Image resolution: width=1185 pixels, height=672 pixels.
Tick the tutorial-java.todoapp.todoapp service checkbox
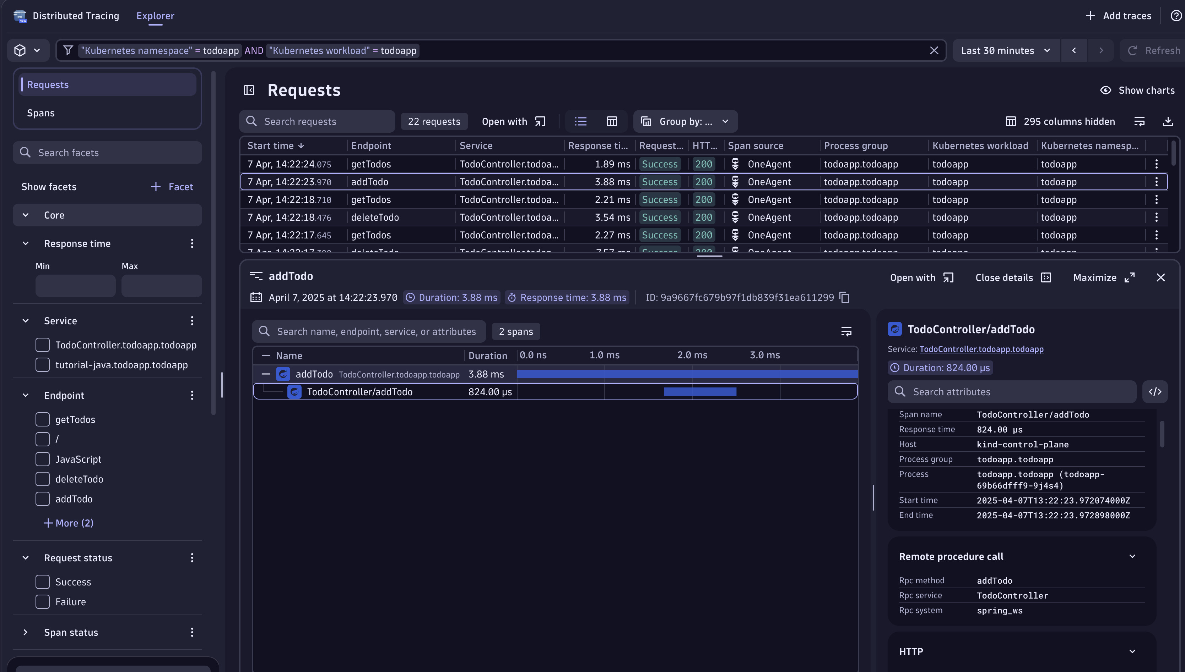(43, 365)
